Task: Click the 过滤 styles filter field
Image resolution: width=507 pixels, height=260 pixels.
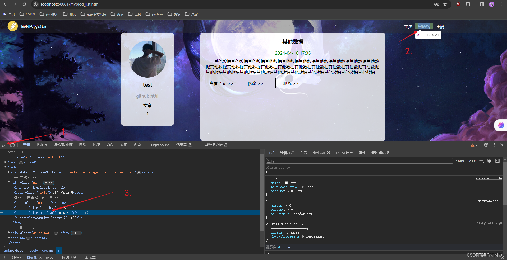Action: pyautogui.click(x=359, y=161)
